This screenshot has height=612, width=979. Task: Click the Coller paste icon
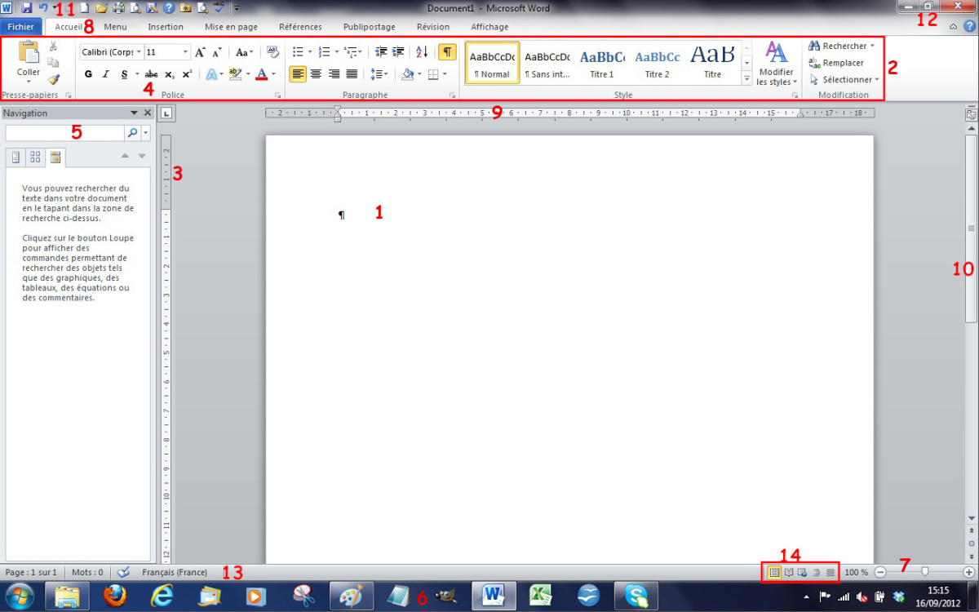pyautogui.click(x=29, y=51)
